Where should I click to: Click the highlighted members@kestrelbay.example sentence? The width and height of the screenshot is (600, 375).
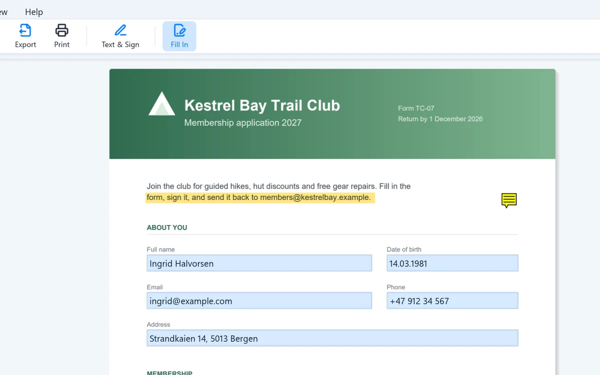tap(260, 197)
